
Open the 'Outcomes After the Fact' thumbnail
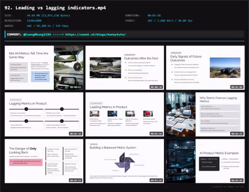124,67
